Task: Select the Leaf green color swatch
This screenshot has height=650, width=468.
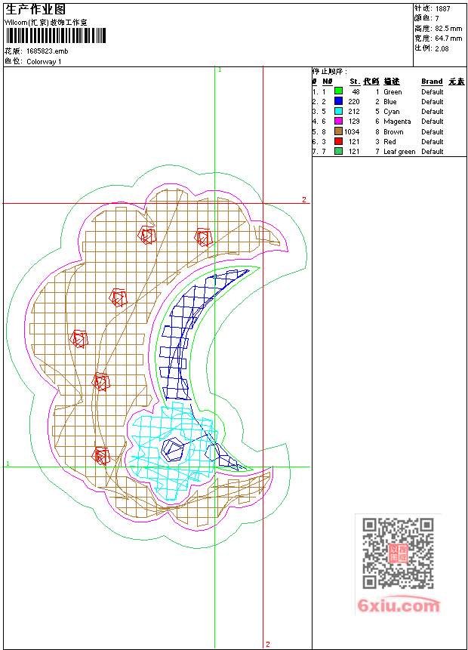Action: tap(338, 151)
